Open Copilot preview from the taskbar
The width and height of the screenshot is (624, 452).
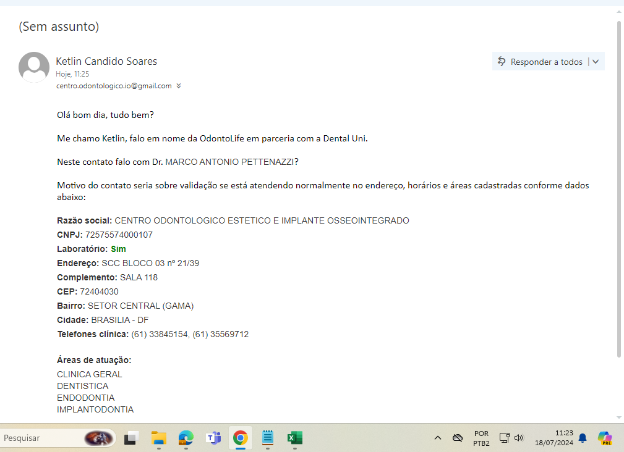pyautogui.click(x=605, y=438)
